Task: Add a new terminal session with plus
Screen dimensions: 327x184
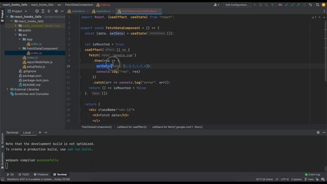Action: point(40,132)
